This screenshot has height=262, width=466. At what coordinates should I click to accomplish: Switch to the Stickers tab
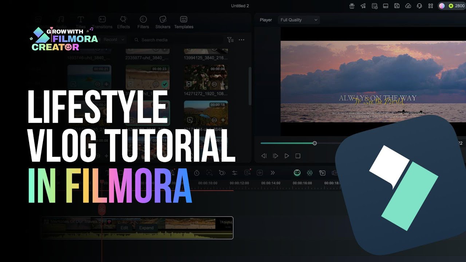coord(163,23)
